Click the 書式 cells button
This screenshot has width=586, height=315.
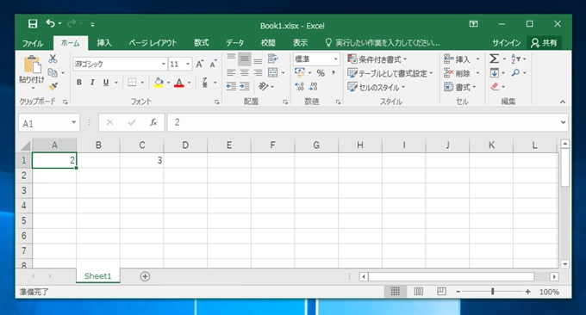[460, 87]
